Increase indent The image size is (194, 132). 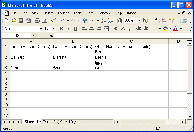point(146,29)
